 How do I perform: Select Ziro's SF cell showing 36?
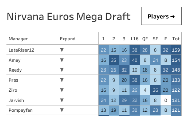coord(155,90)
